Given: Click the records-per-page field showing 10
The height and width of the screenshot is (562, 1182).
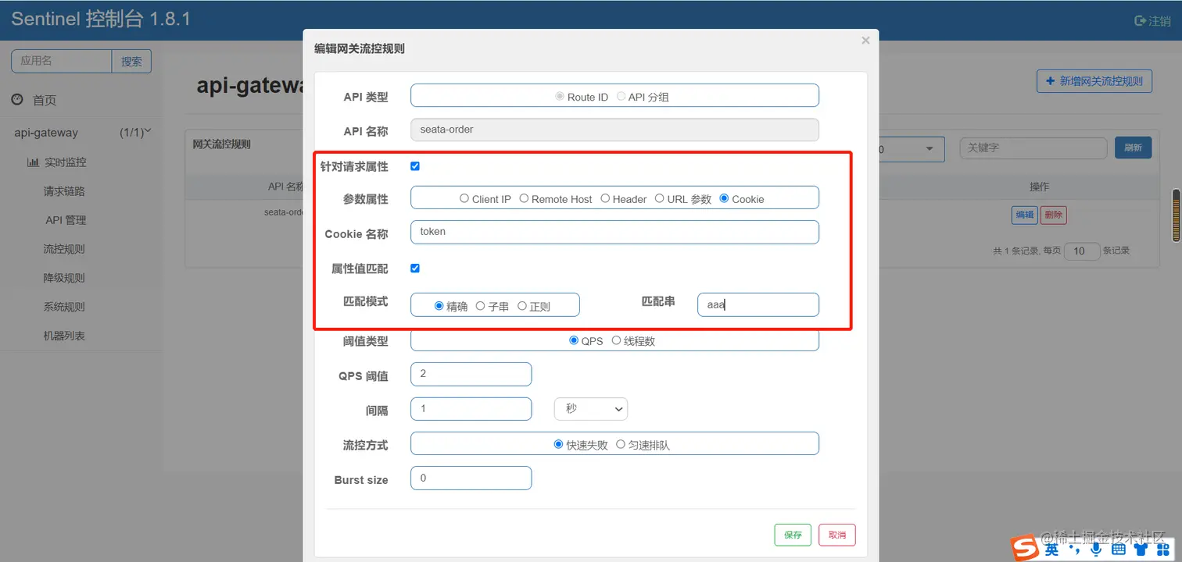Looking at the screenshot, I should pos(1083,251).
